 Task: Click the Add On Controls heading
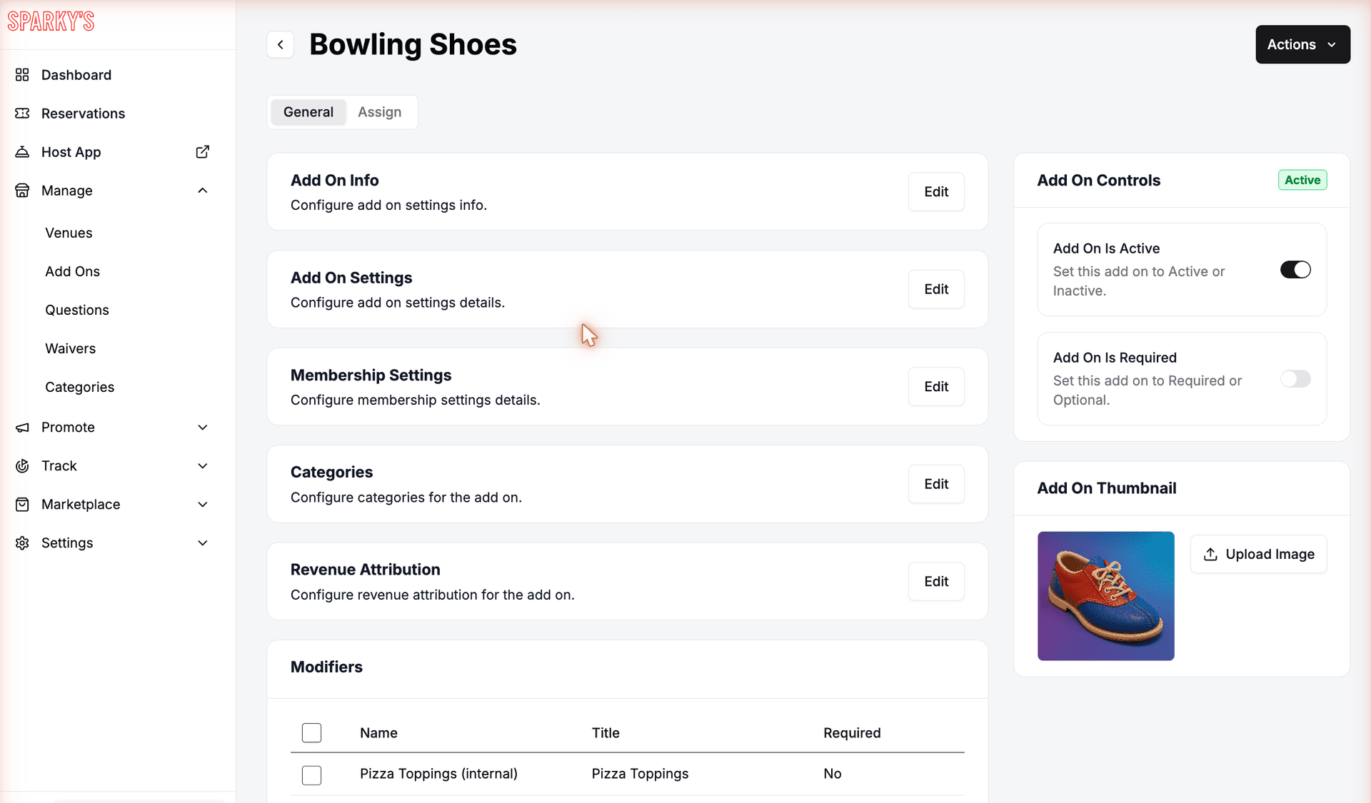[1098, 181]
